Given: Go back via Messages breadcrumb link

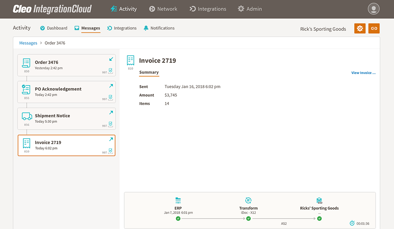Looking at the screenshot, I should pos(28,43).
